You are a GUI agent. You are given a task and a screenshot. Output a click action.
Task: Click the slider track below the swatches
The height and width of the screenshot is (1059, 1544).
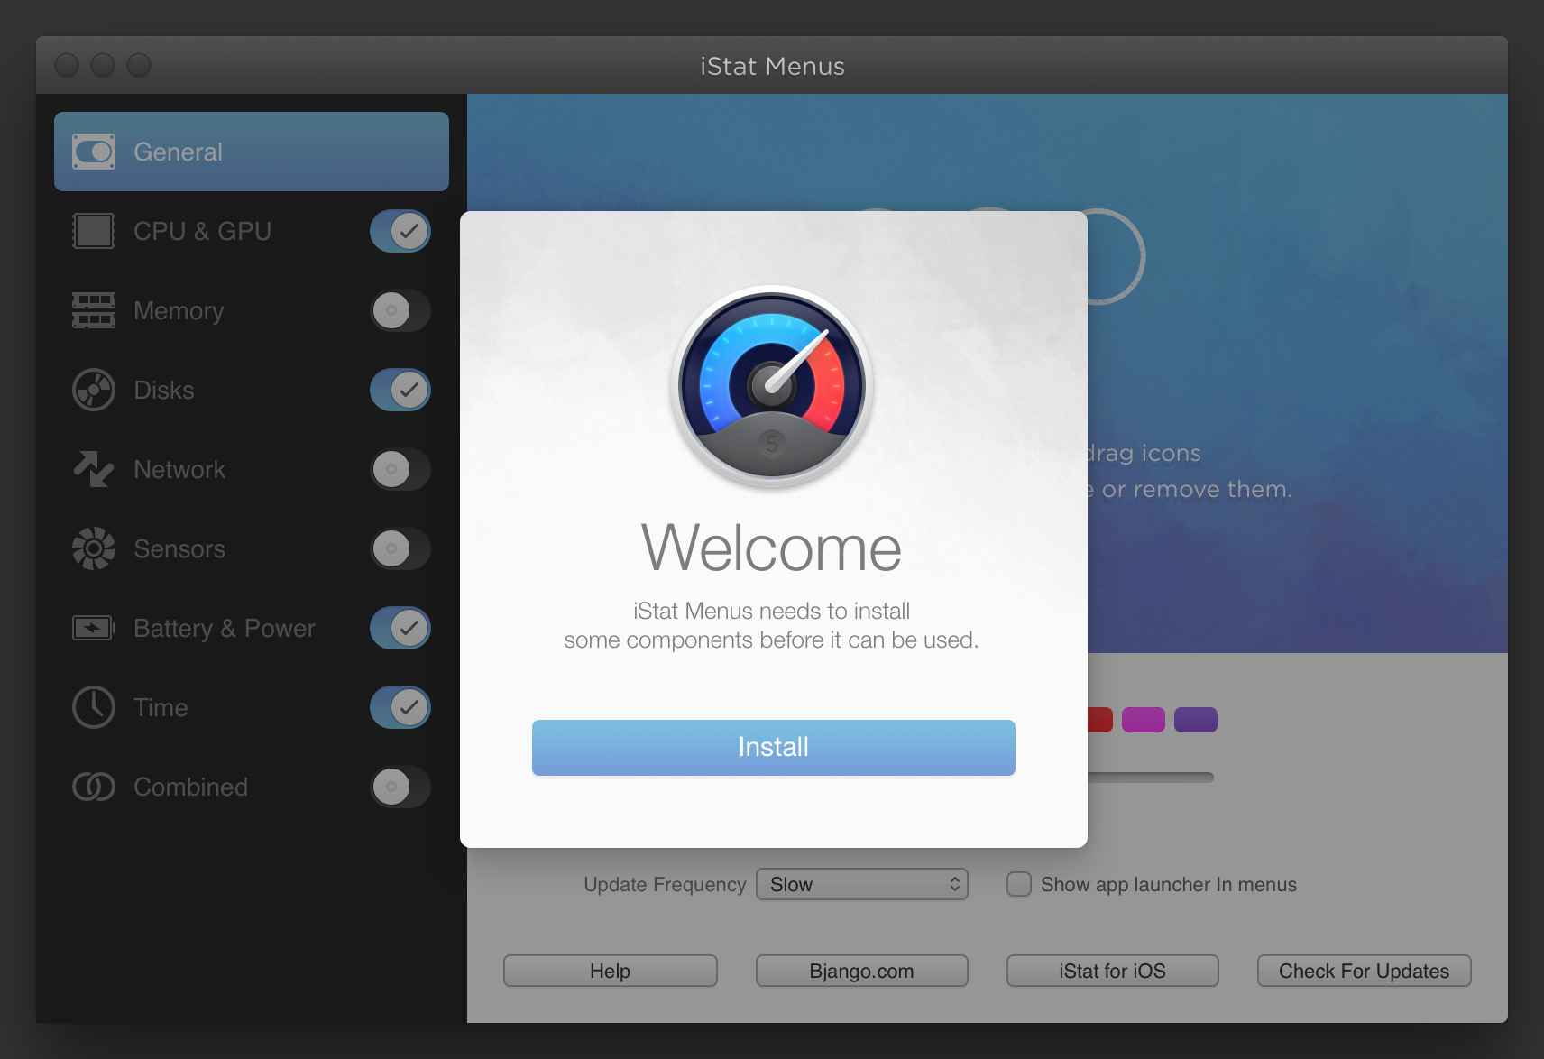pos(1151,777)
